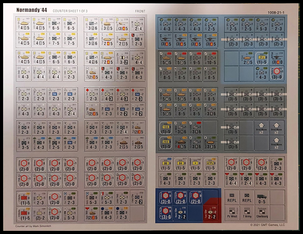Click the 2/195 SEC (2)-2 counter
Screen dimensions: 303x234
click(x=39, y=214)
